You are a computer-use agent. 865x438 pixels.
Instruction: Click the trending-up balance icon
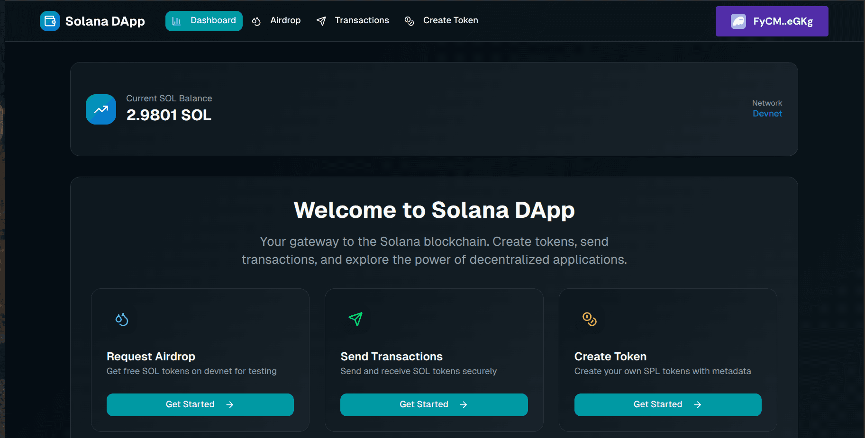pos(100,109)
